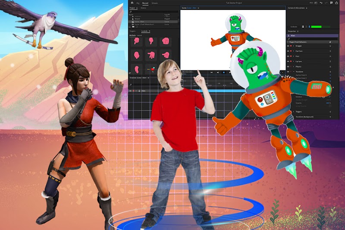Click the add behavior icon
345x230 pixels.
[330, 42]
